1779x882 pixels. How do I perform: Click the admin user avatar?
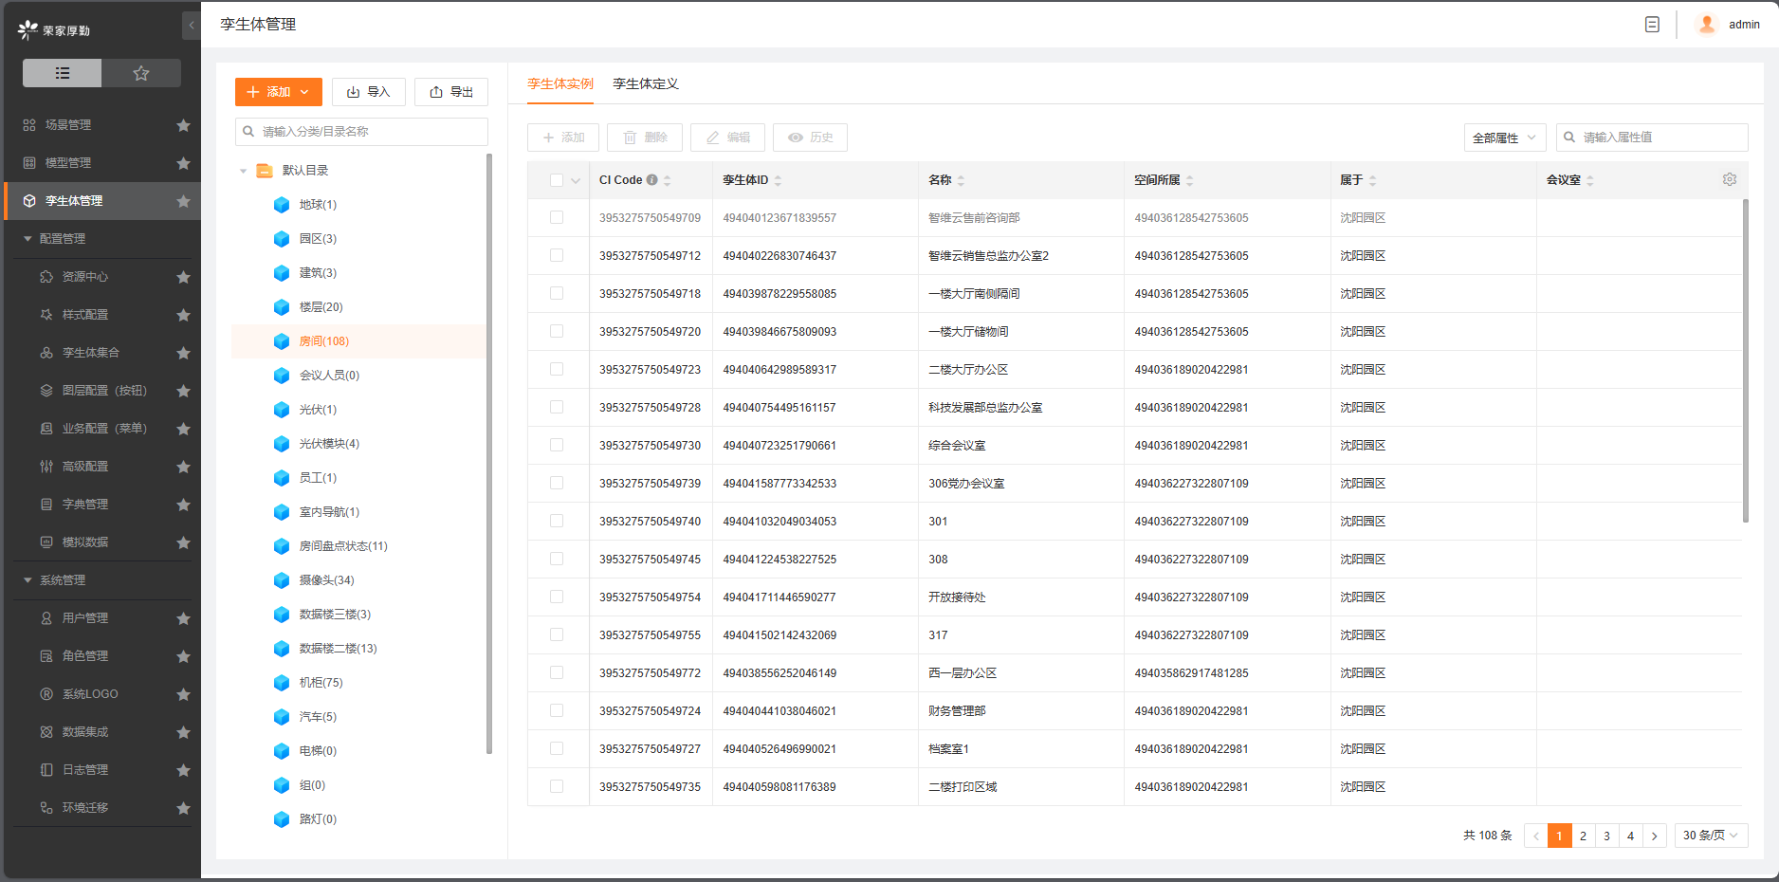(1707, 25)
